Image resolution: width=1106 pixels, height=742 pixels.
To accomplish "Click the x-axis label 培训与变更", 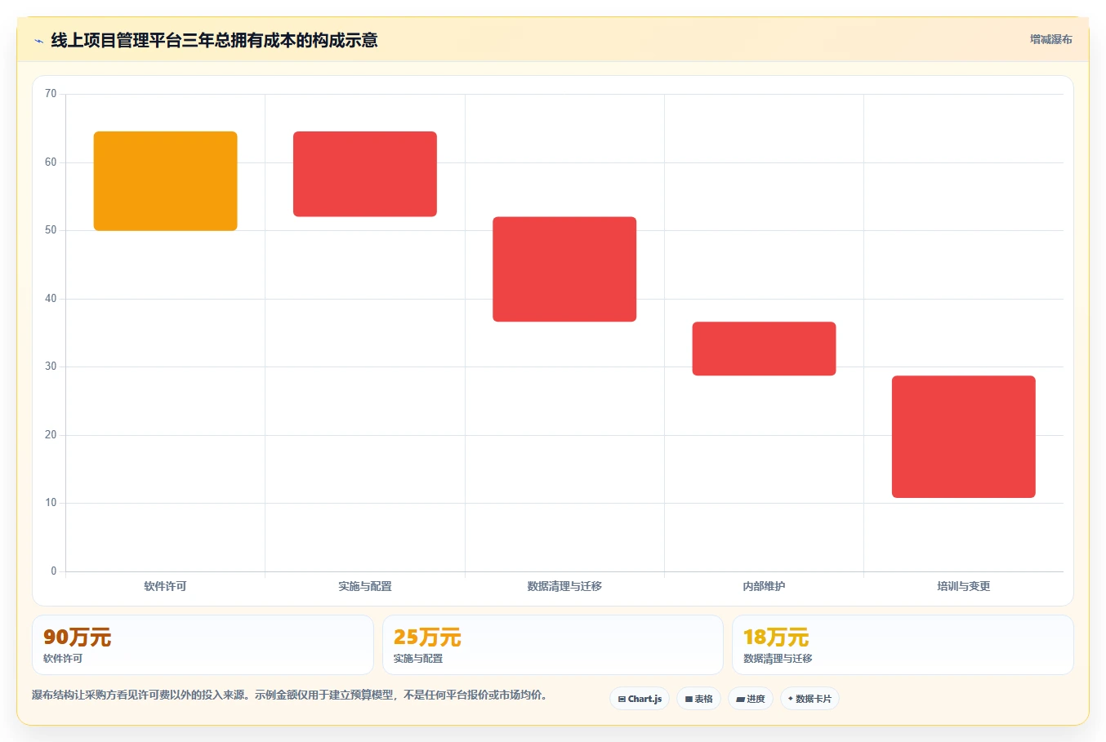I will click(x=964, y=586).
